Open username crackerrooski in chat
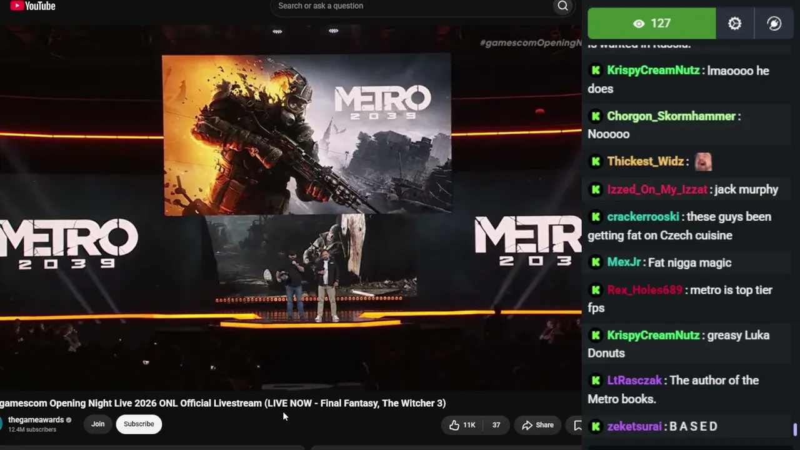The height and width of the screenshot is (450, 800). 643,217
